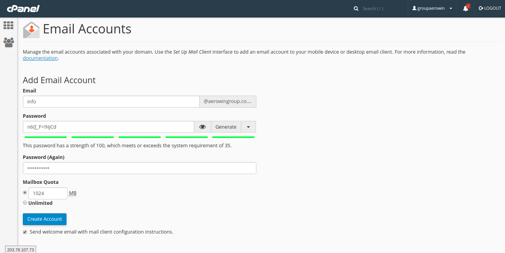Click the LOGOUT button
The height and width of the screenshot is (253, 505).
[x=490, y=9]
